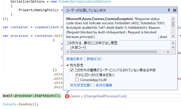Click call stack scroll down arrow
181x109 pixels.
click(x=173, y=47)
